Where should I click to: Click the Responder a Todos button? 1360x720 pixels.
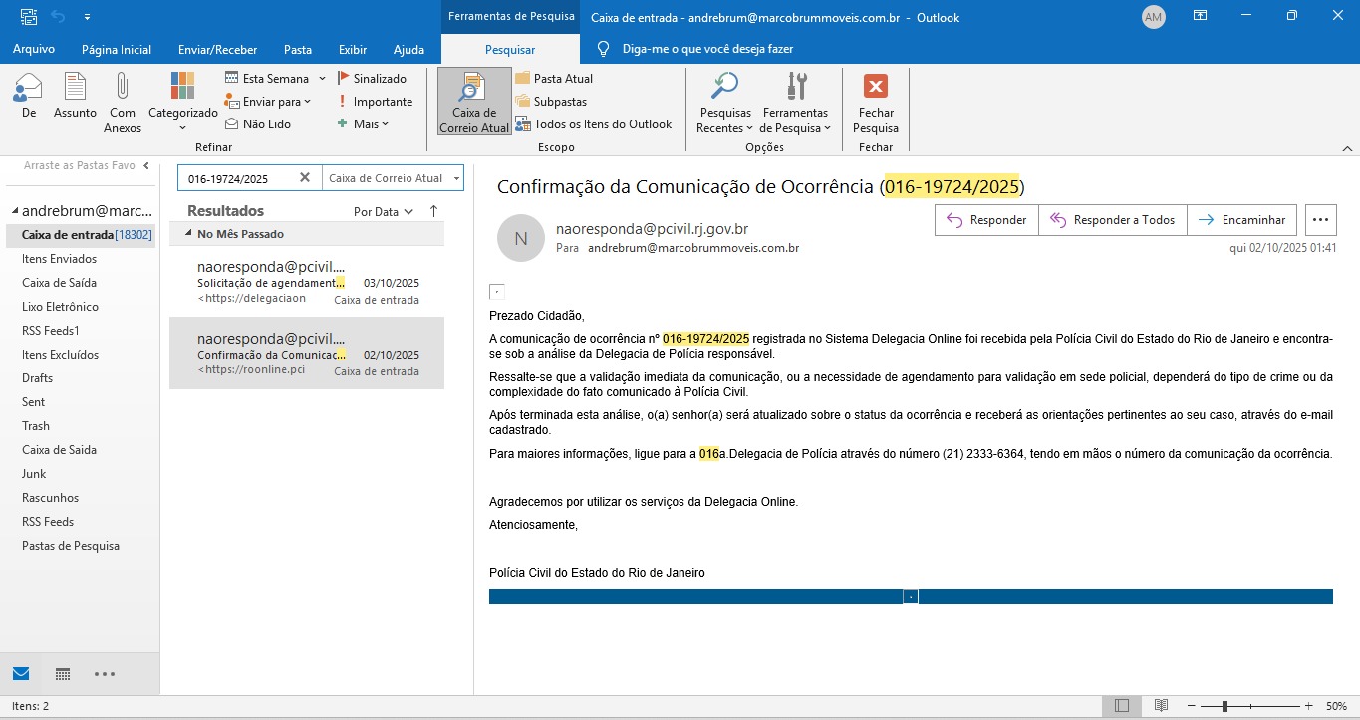(1112, 220)
